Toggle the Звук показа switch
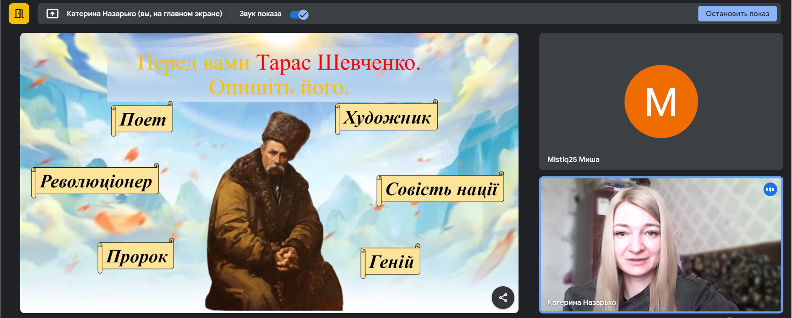The width and height of the screenshot is (792, 318). pos(299,14)
